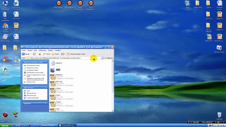Click Удалить папку task link

click(x=31, y=82)
